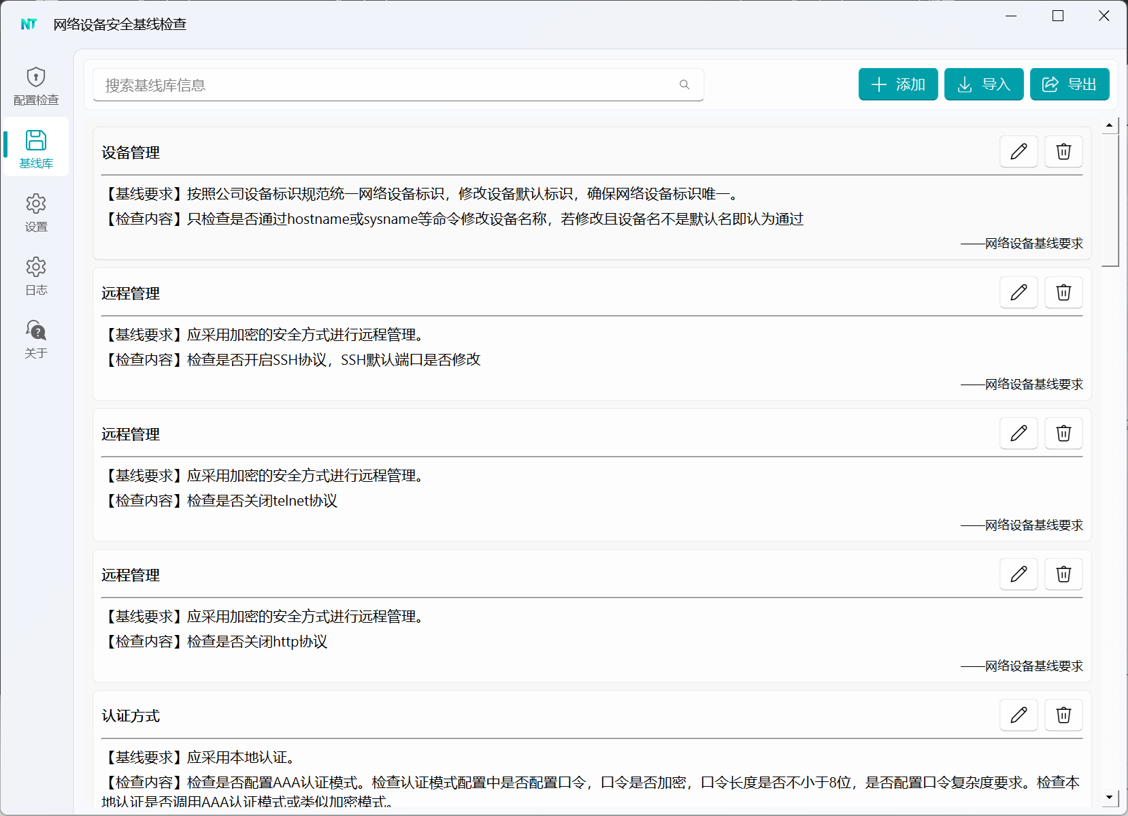Click the 检查是否关闭telnet协议 check content line
This screenshot has height=816, width=1128.
pos(220,501)
